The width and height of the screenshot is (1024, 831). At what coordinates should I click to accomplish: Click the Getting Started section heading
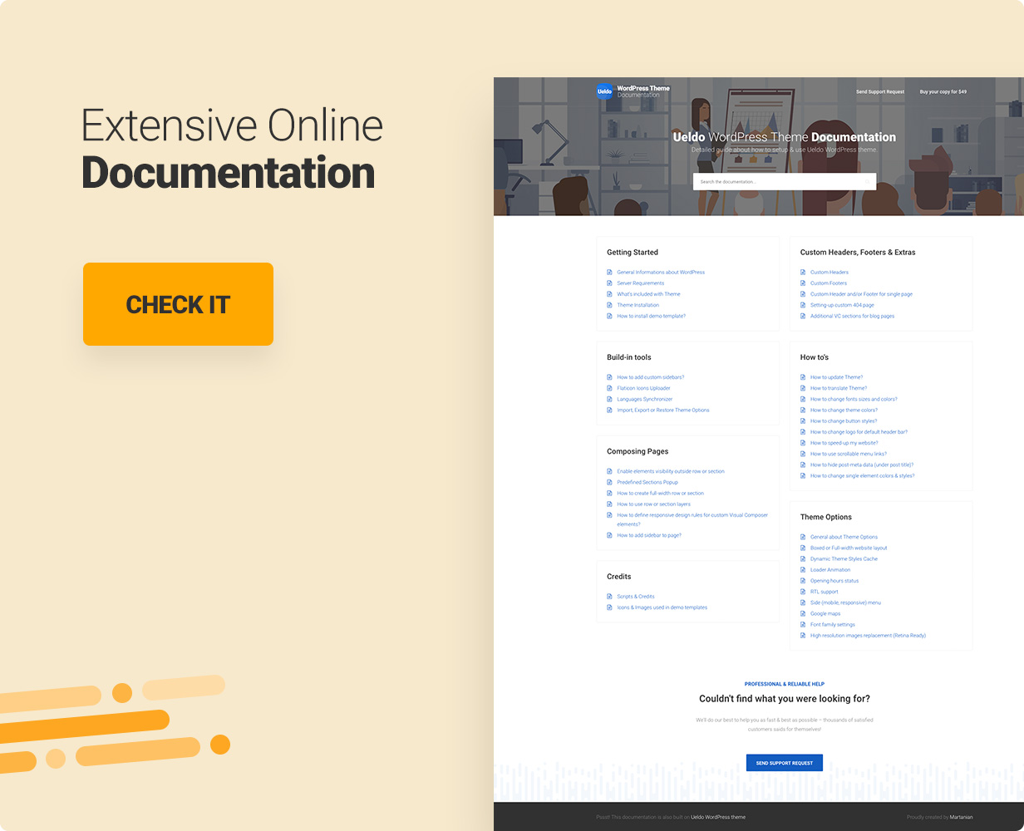[633, 252]
